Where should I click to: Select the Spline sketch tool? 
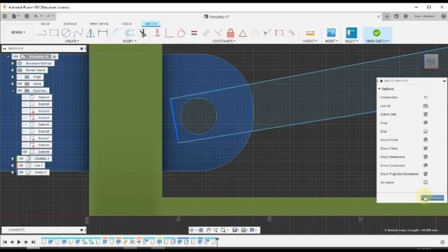(x=78, y=33)
